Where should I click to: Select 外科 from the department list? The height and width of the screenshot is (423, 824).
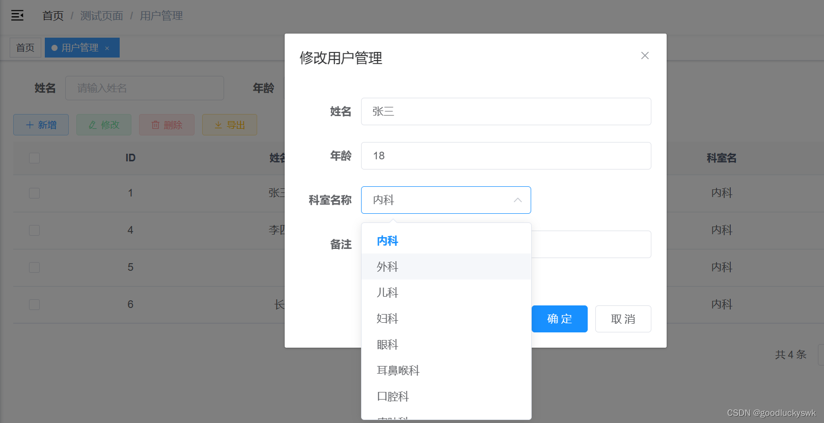pyautogui.click(x=388, y=267)
